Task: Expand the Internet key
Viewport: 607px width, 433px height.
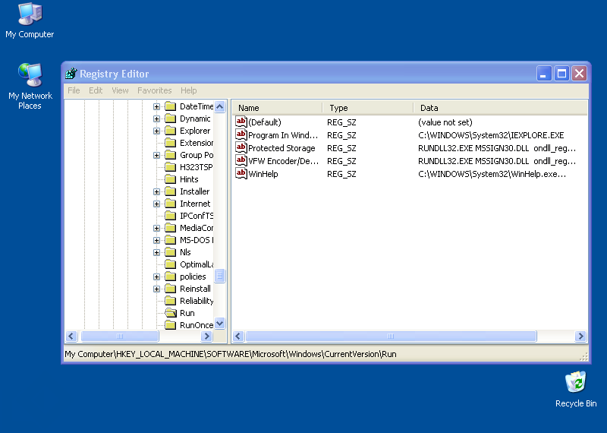Action: [x=156, y=204]
